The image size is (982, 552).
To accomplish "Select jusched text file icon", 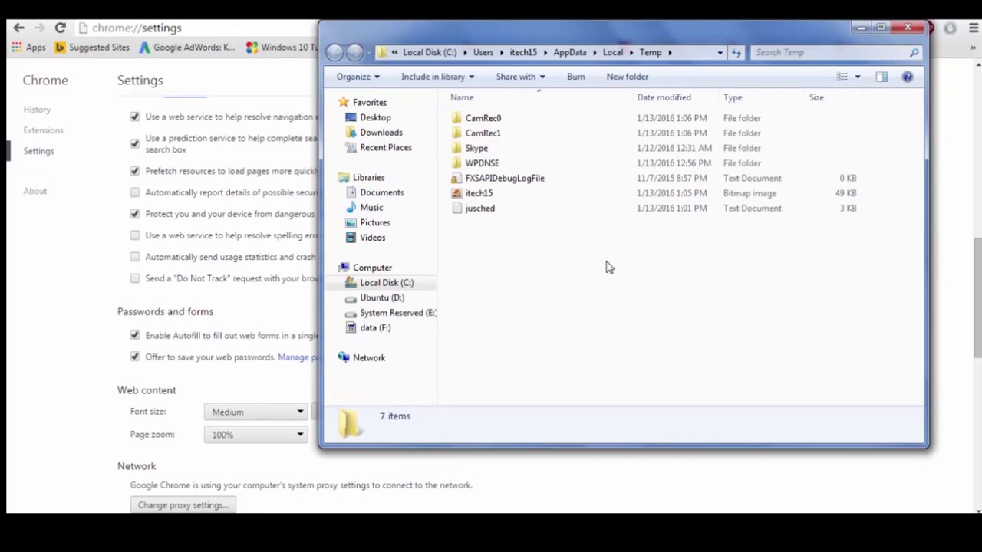I will coord(456,208).
